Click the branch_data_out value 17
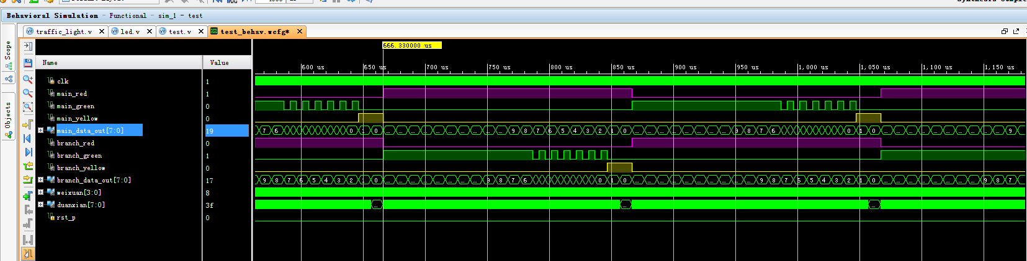 pyautogui.click(x=210, y=180)
